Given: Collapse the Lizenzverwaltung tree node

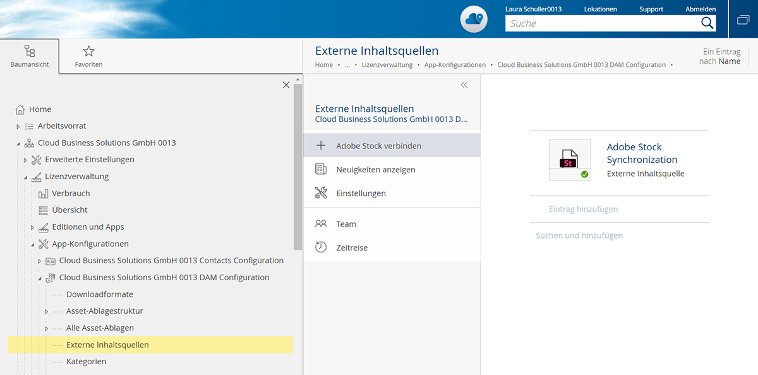Looking at the screenshot, I should 25,177.
